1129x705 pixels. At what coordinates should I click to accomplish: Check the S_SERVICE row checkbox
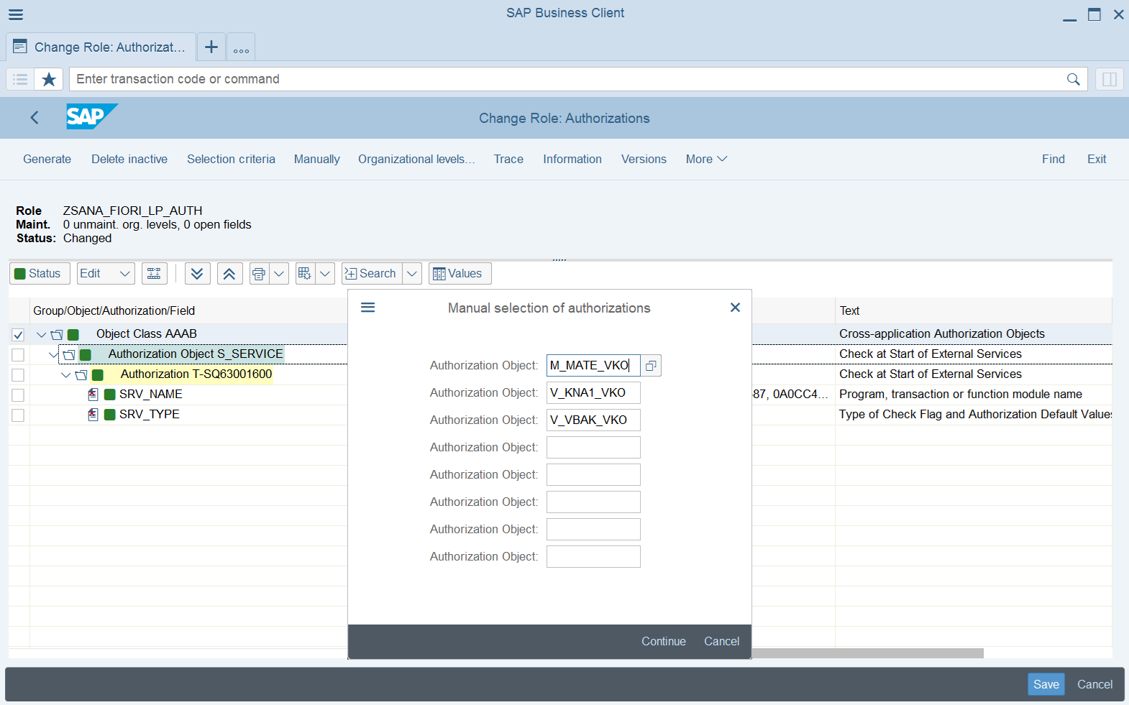tap(18, 355)
